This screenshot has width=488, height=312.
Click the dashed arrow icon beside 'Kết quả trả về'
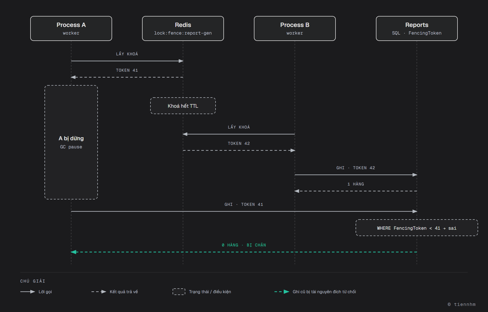point(99,292)
